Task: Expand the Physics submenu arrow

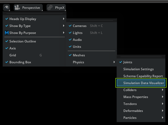Action: click(x=114, y=62)
